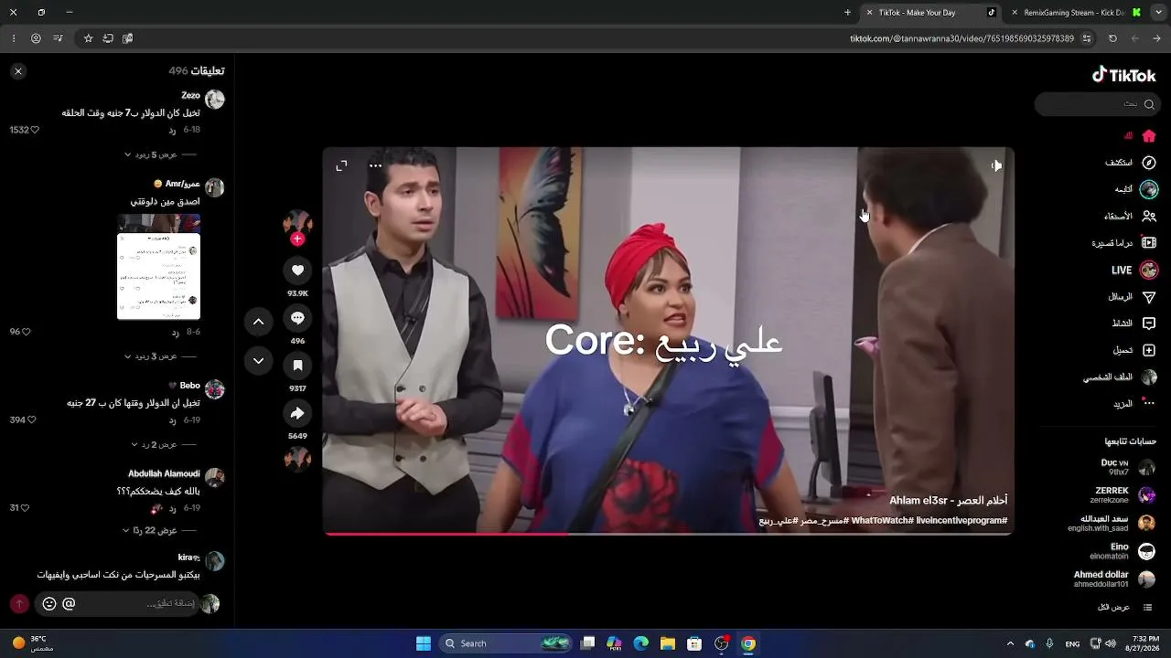Show all followed accounts (عرض الكل)
Viewport: 1171px width, 658px height.
[x=1125, y=607]
